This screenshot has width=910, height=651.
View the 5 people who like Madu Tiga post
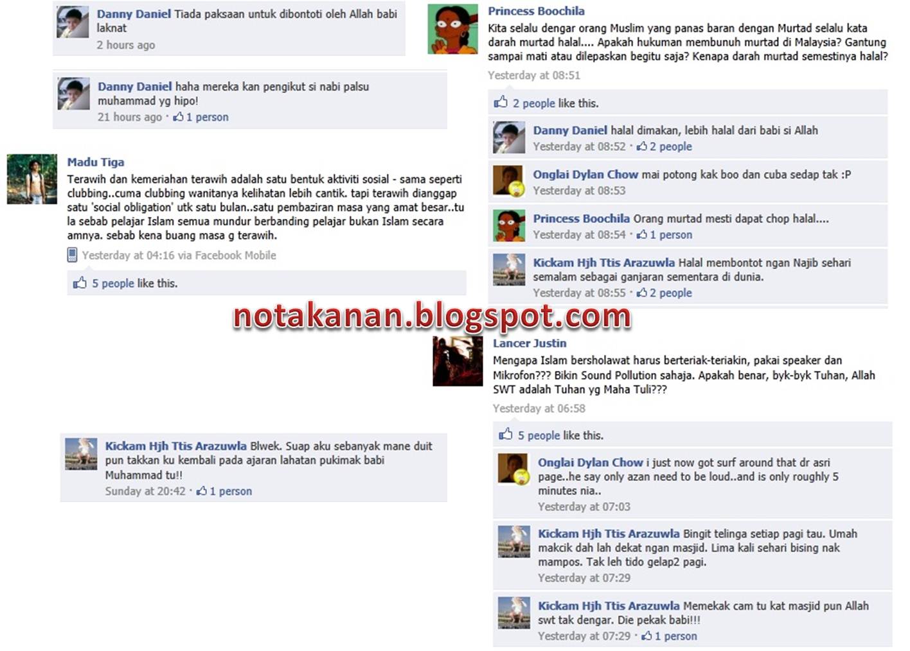tap(113, 283)
